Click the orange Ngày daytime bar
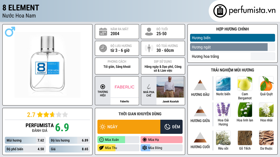This screenshot has height=157, width=280. pyautogui.click(x=129, y=127)
